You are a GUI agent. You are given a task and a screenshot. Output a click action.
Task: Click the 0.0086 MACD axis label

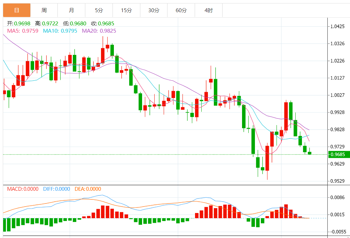337,197
